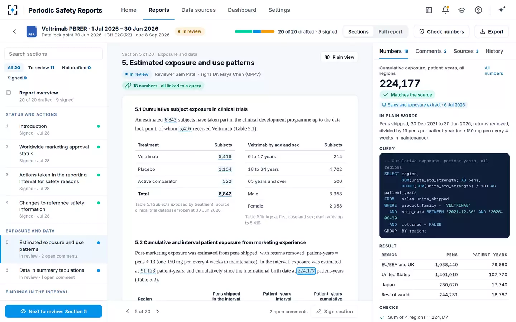This screenshot has width=516, height=322.
Task: Click the blue PBR document icon
Action: [x=32, y=31]
